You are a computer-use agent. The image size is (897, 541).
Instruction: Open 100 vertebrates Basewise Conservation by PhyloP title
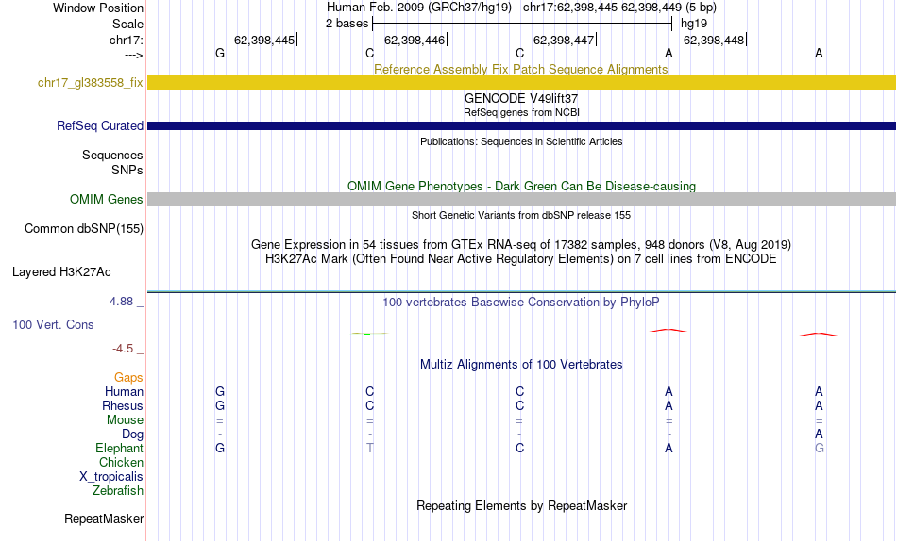(521, 303)
